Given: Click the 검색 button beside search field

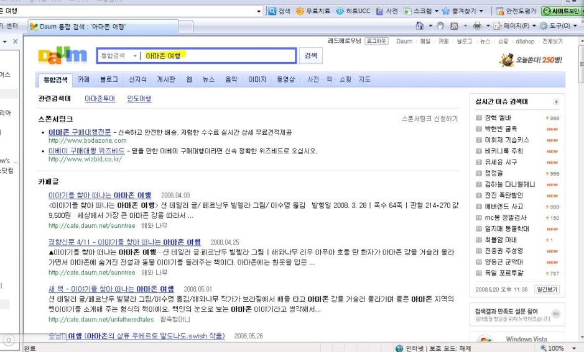Looking at the screenshot, I should point(311,56).
